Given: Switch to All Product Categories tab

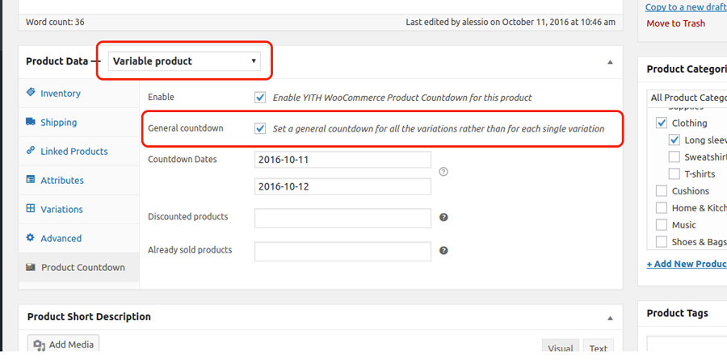Looking at the screenshot, I should pyautogui.click(x=687, y=98).
